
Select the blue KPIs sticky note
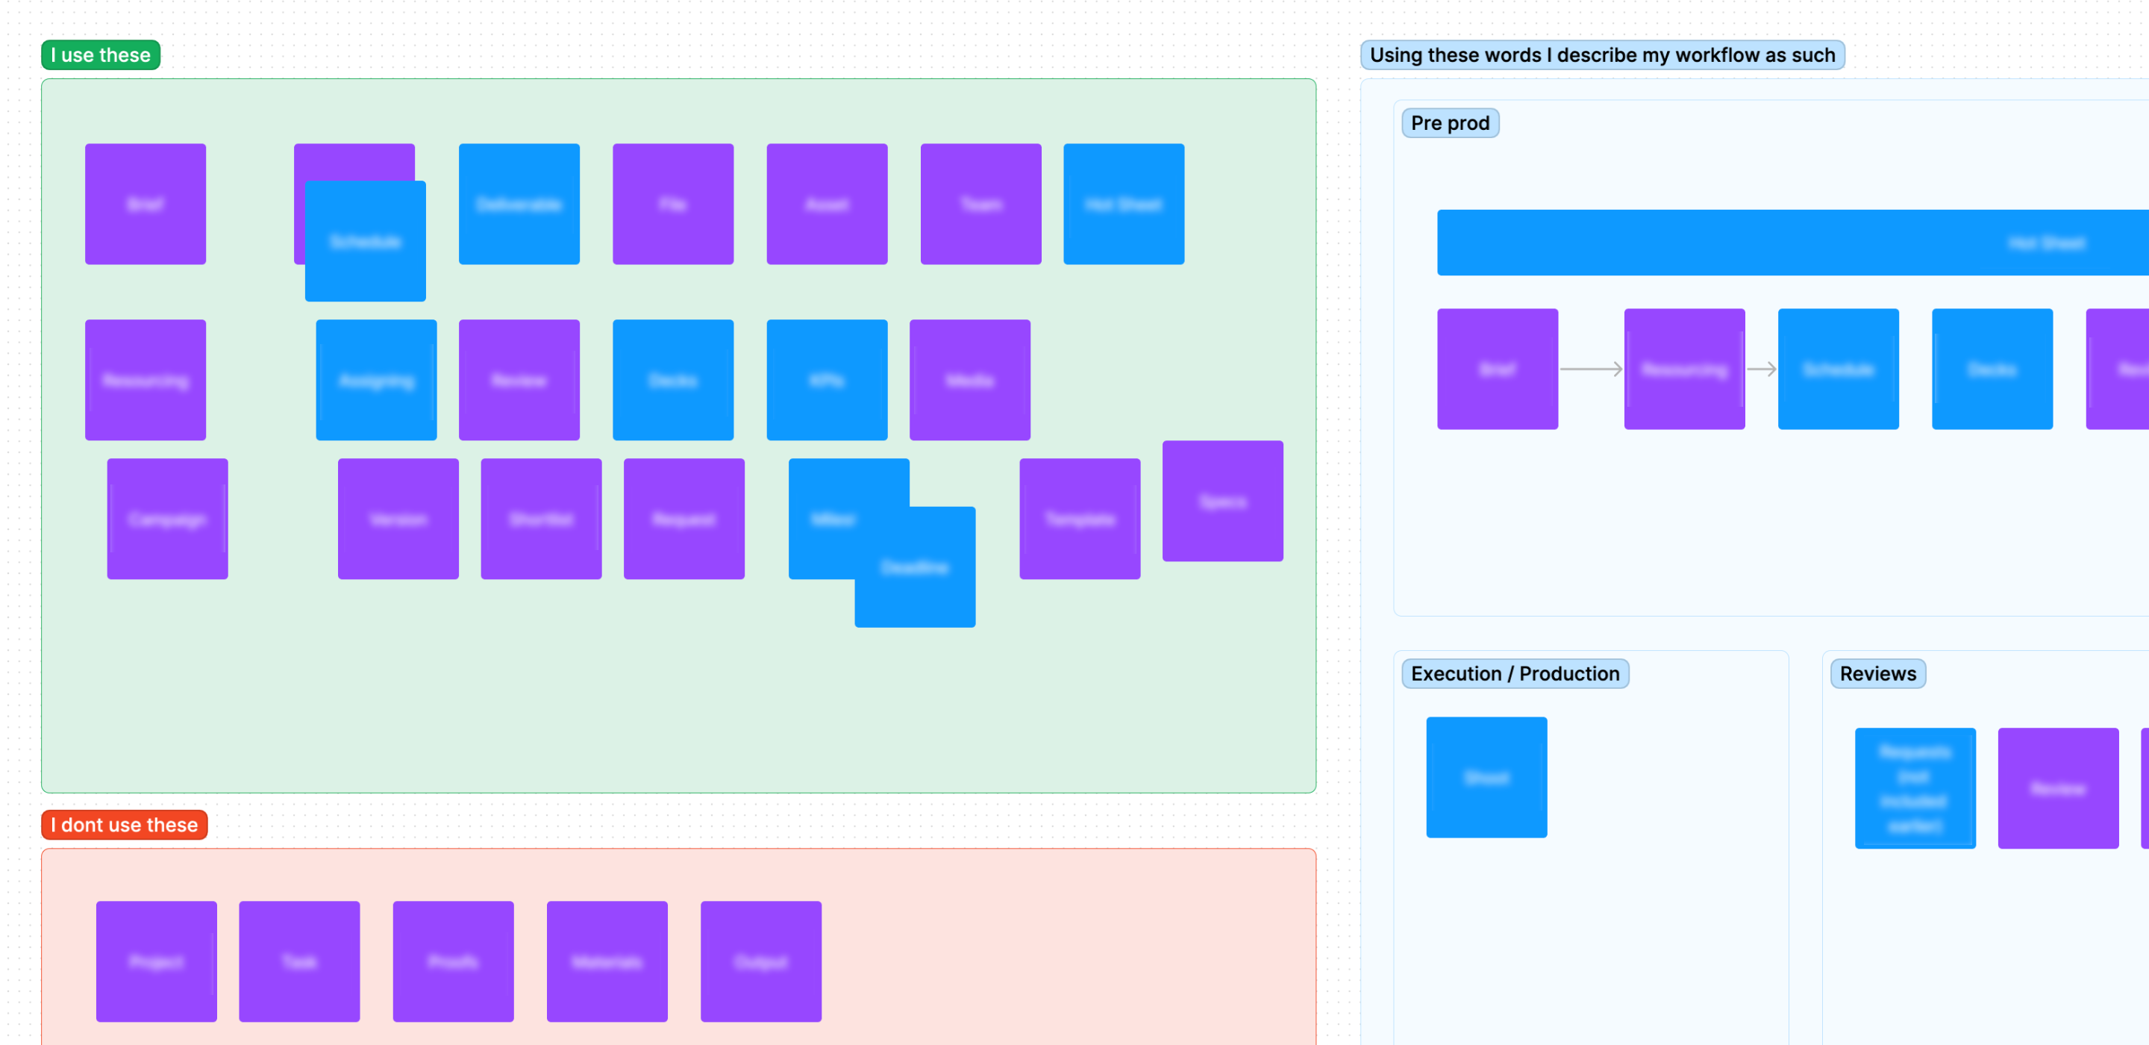(x=827, y=381)
